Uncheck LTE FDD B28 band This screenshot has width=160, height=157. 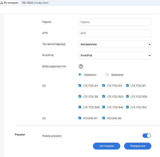tap(127, 96)
